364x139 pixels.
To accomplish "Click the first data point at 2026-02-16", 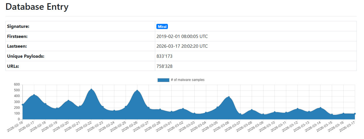I will coord(23,105).
